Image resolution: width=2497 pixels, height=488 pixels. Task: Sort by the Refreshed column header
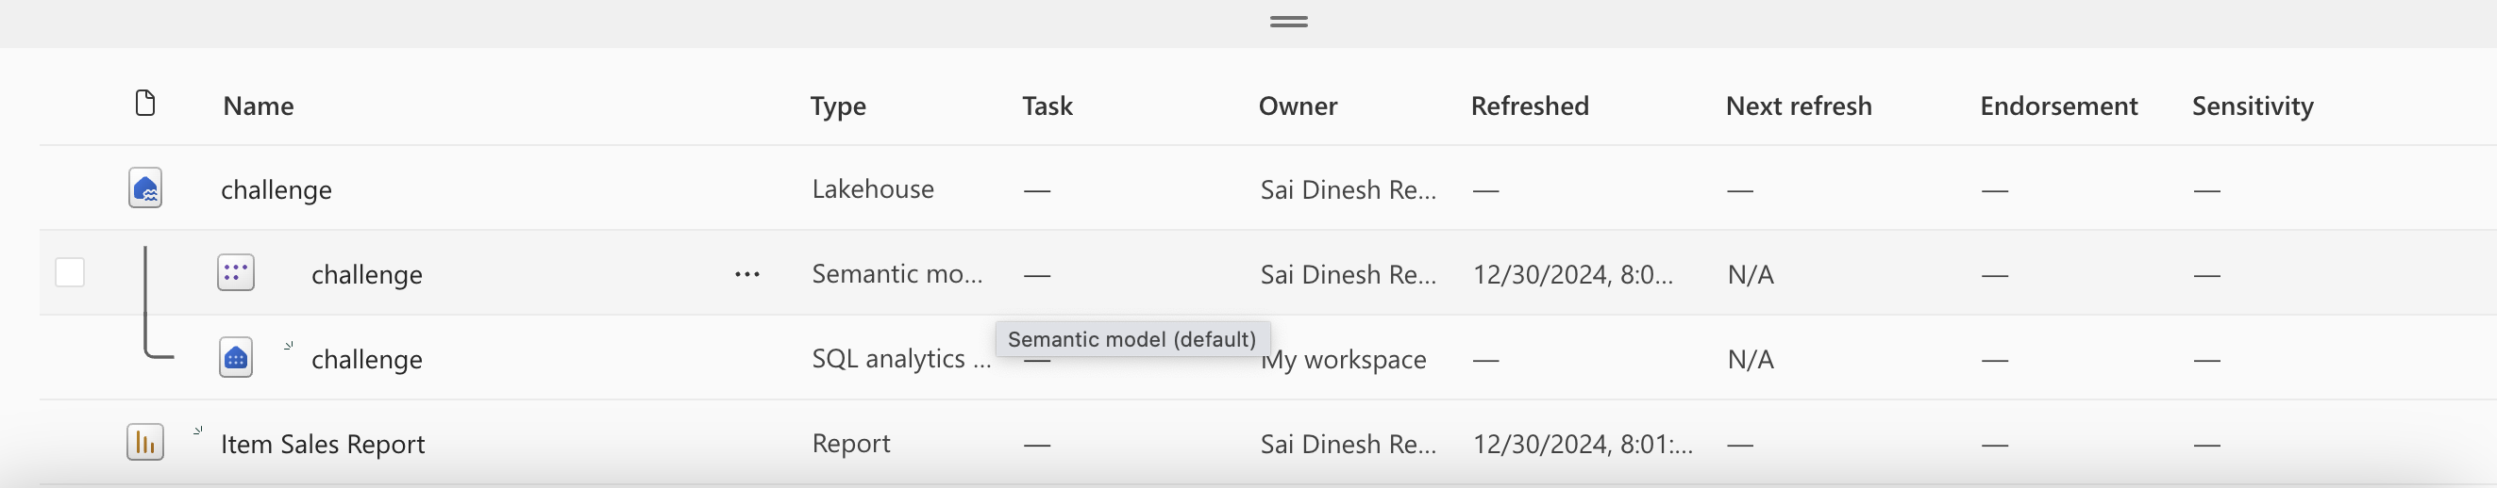pos(1530,106)
